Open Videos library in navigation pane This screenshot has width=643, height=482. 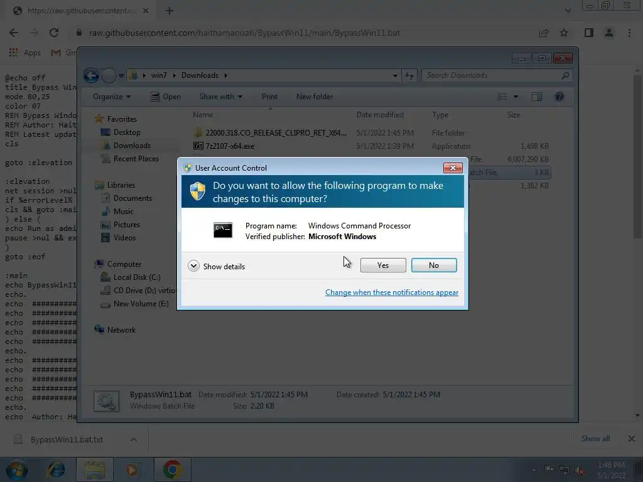click(124, 238)
